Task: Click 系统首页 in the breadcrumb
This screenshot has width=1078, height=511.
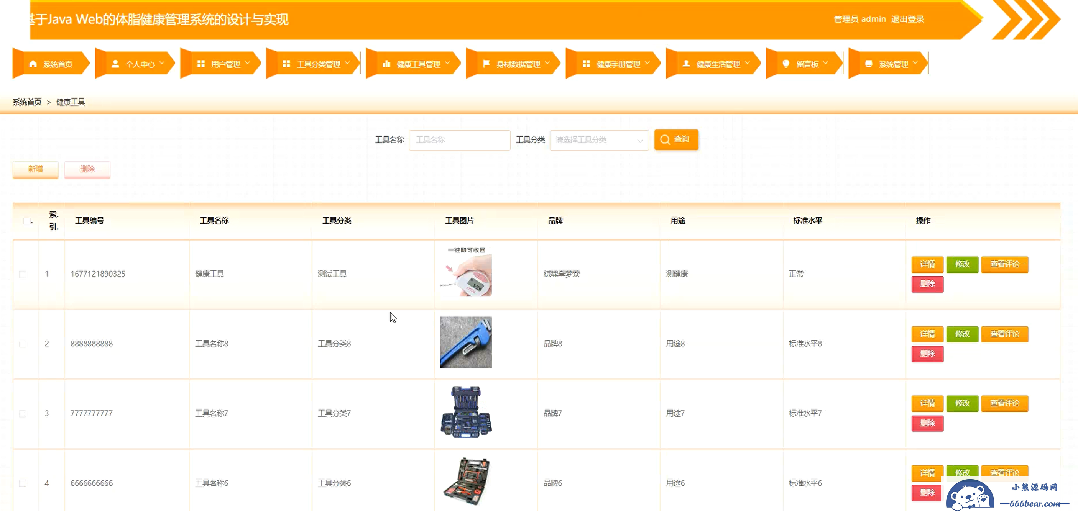Action: pyautogui.click(x=27, y=102)
